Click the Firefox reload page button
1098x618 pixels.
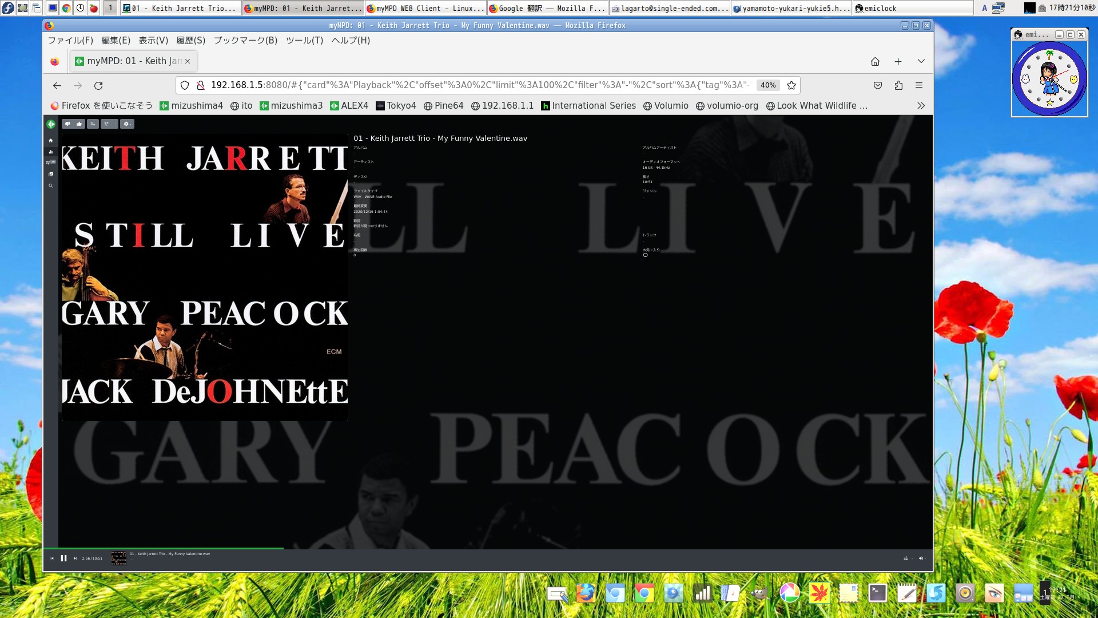coord(98,86)
